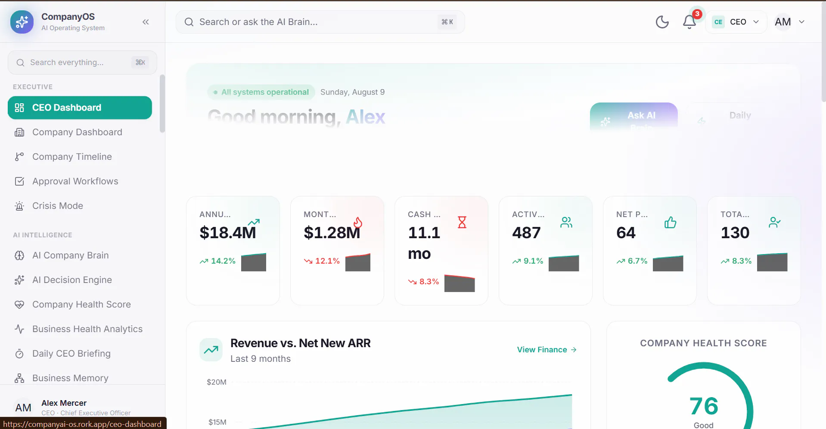This screenshot has height=429, width=826.
Task: Follow the View Finance link
Action: pyautogui.click(x=547, y=350)
